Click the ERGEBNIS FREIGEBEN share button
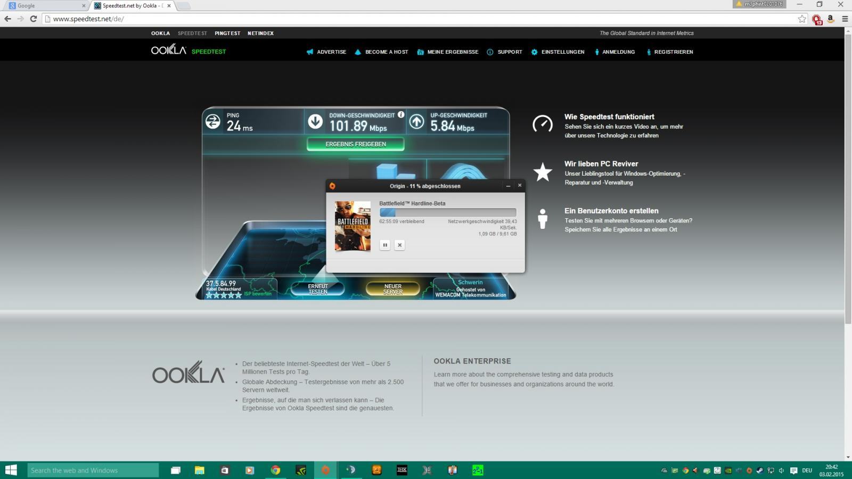Screen dimensions: 852x479 pyautogui.click(x=356, y=144)
